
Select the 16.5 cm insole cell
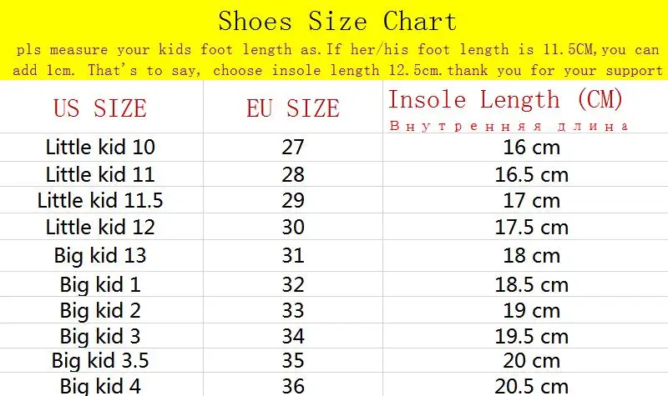coord(532,175)
